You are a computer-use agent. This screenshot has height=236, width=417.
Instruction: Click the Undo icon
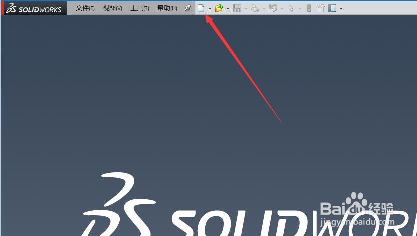pos(273,8)
